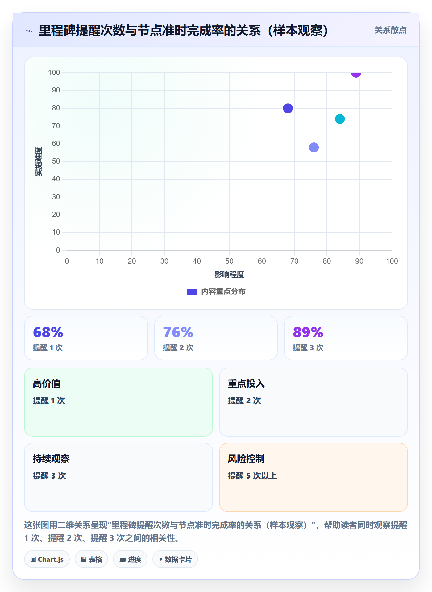Viewport: 432px width, 592px height.
Task: Click the lightning bolt icon beside the title
Action: coord(29,31)
